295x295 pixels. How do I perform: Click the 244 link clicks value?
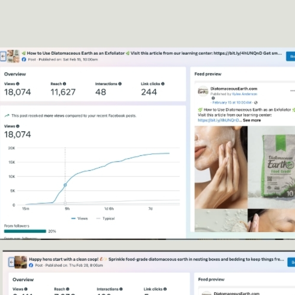point(149,92)
